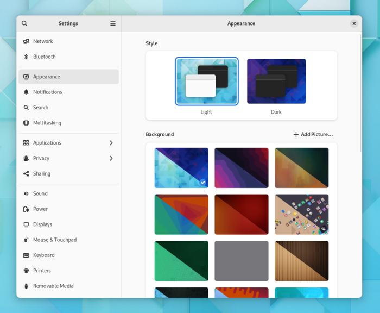The image size is (380, 313).
Task: Expand the Privacy section chevron
Action: tap(111, 159)
